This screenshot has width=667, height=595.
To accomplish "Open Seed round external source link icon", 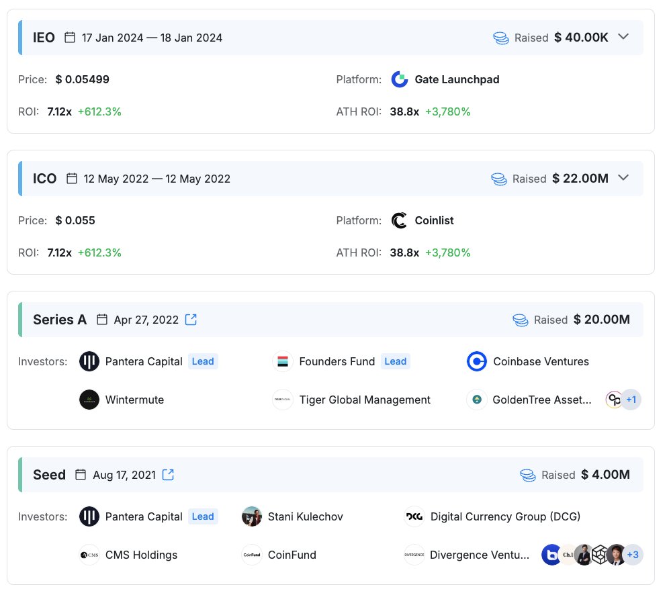I will click(169, 475).
